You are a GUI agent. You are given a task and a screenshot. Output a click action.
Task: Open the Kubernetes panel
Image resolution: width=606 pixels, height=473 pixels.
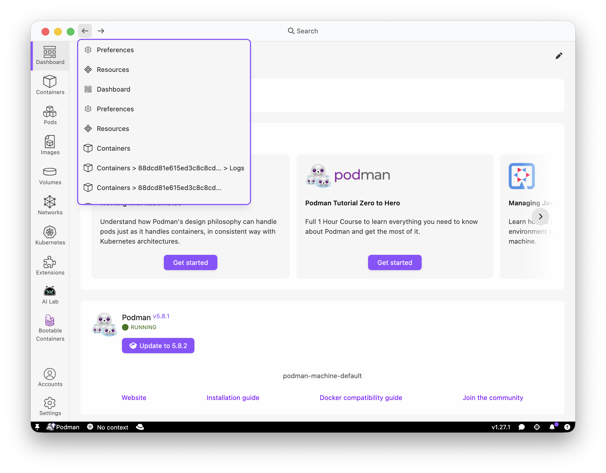50,236
